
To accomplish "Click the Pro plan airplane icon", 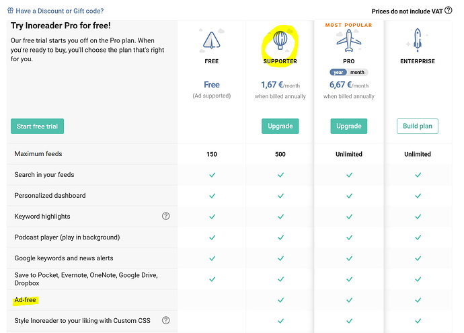I will pyautogui.click(x=348, y=41).
